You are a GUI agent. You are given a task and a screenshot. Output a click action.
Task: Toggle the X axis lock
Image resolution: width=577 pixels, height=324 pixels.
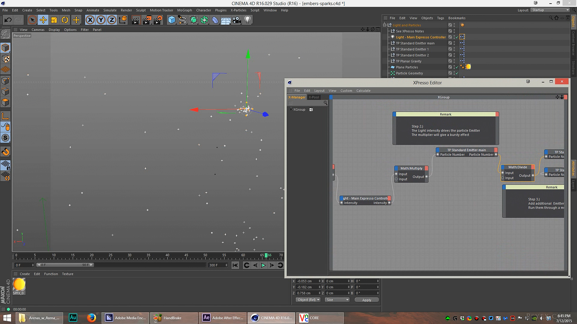[x=90, y=20]
